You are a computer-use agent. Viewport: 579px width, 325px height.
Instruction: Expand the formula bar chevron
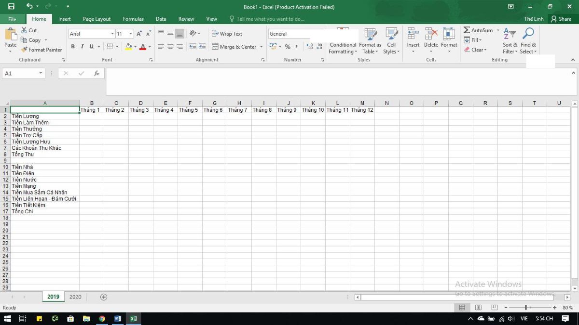573,73
